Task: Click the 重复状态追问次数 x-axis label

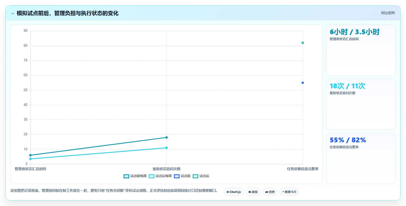Action: coord(167,169)
